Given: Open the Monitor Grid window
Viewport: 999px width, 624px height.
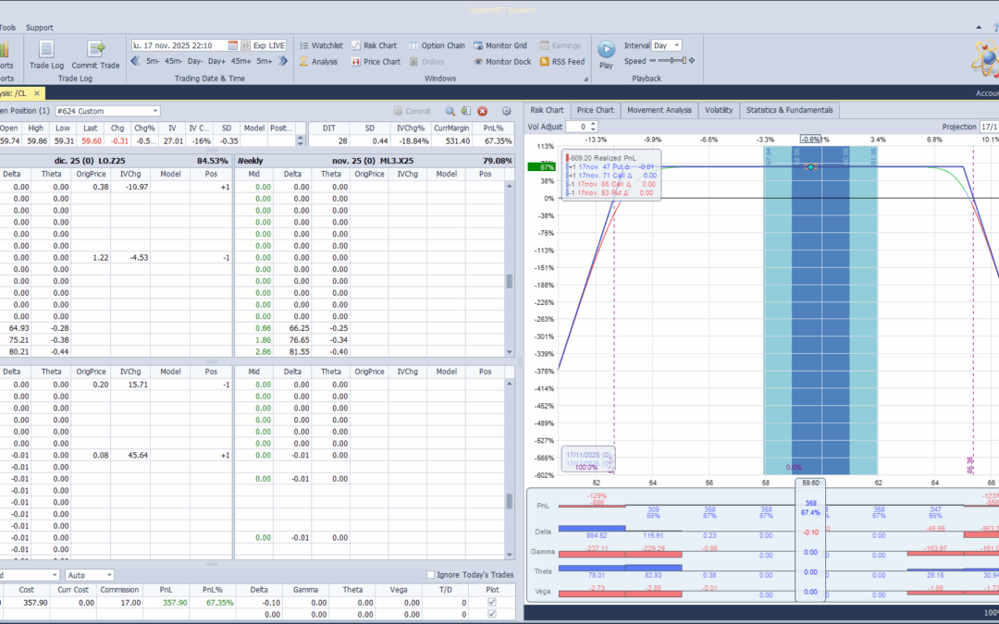Looking at the screenshot, I should (500, 45).
